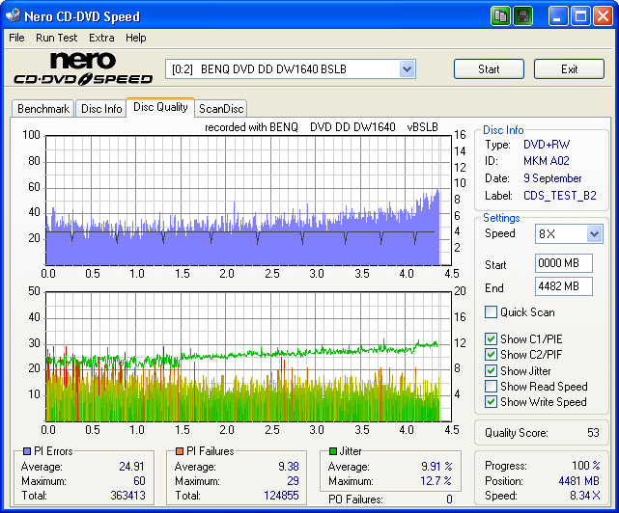Open the BENQ drive selection dropdown

tap(407, 69)
